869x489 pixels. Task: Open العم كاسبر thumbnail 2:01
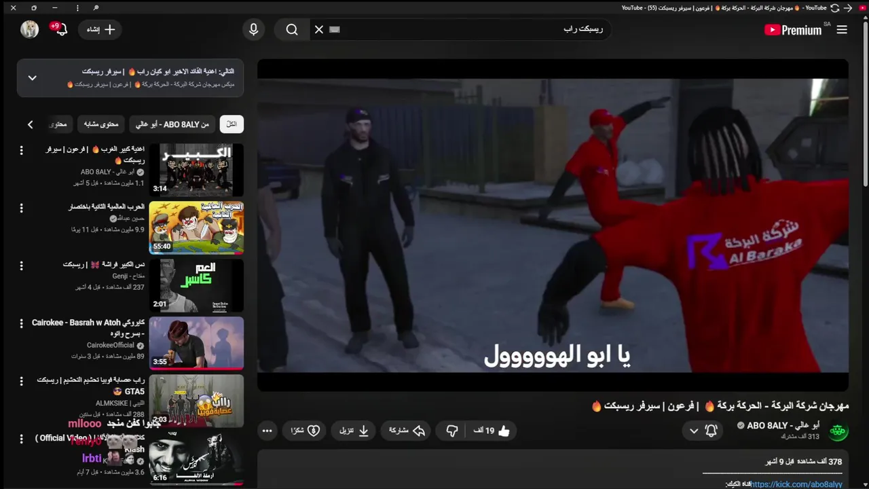tap(196, 285)
